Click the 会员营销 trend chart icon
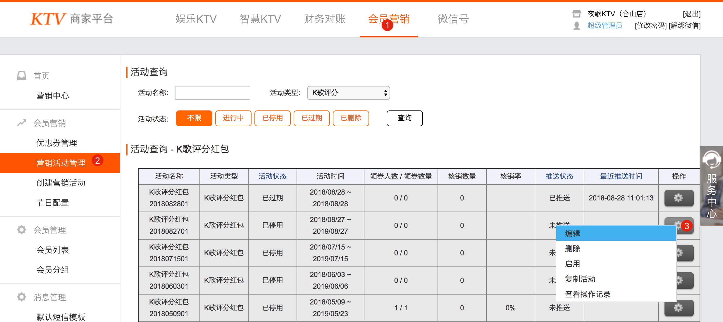Image resolution: width=723 pixels, height=322 pixels. (22, 123)
